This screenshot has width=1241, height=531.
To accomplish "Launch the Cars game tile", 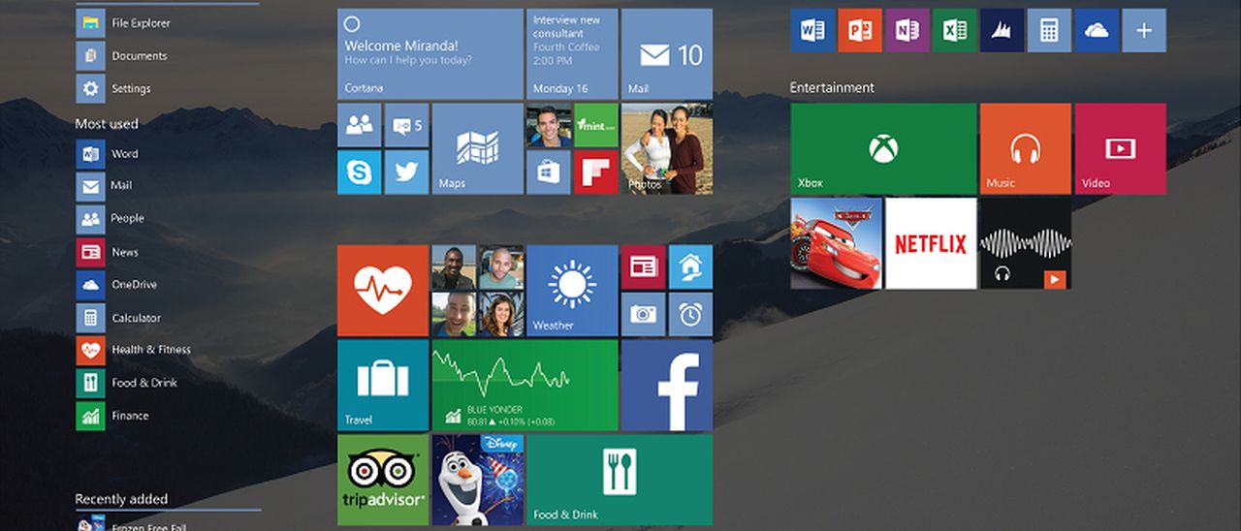I will point(837,243).
